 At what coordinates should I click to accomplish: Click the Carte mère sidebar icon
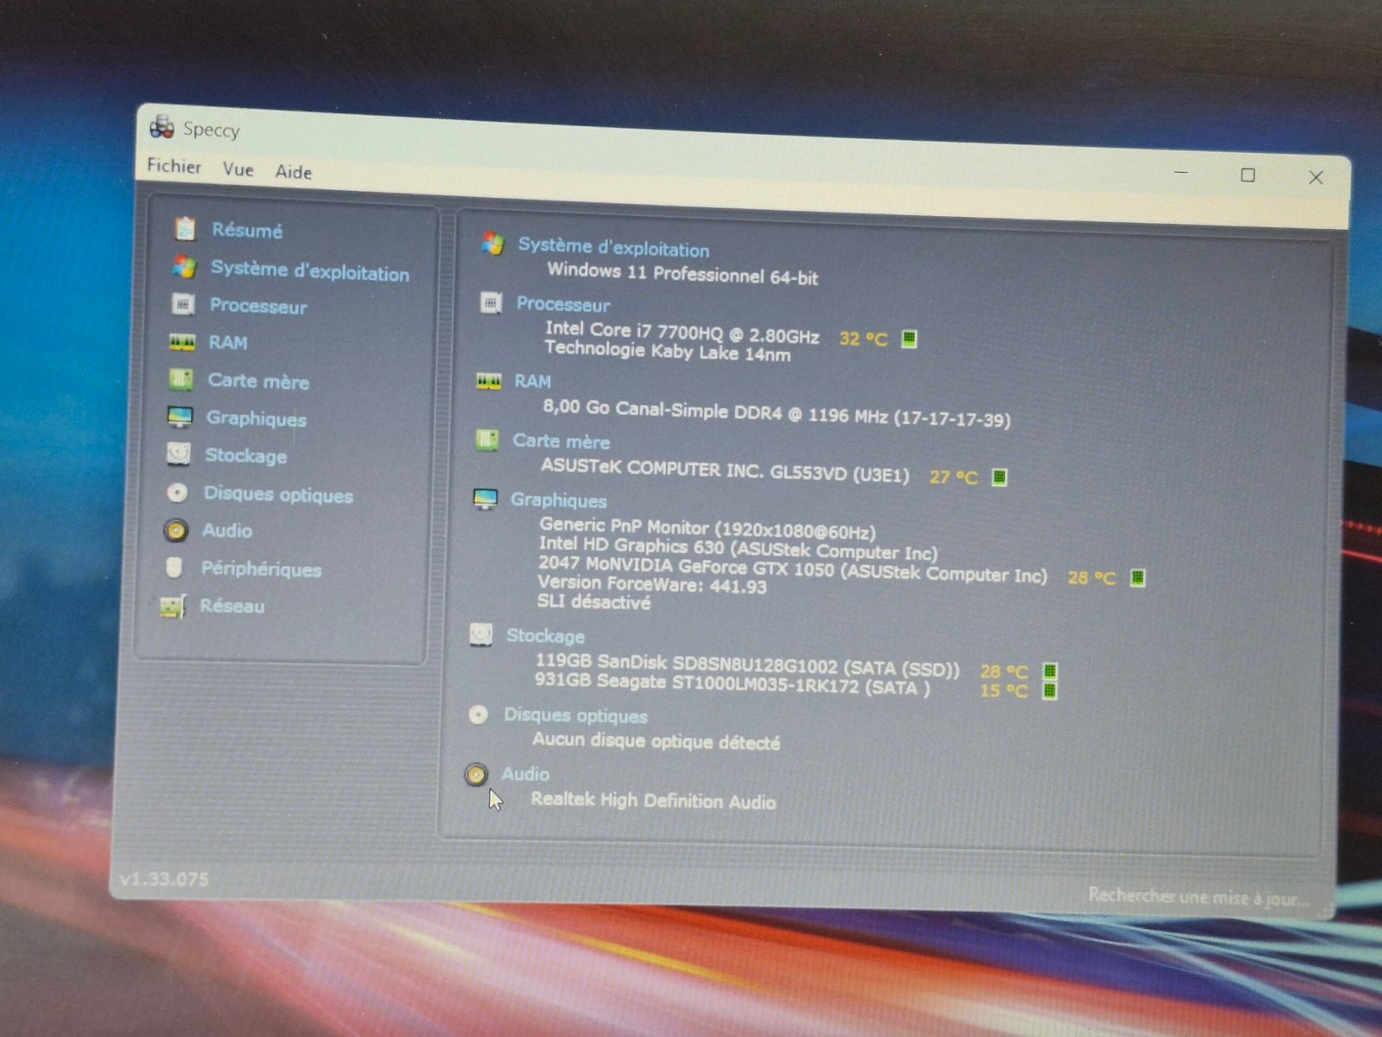pyautogui.click(x=181, y=379)
